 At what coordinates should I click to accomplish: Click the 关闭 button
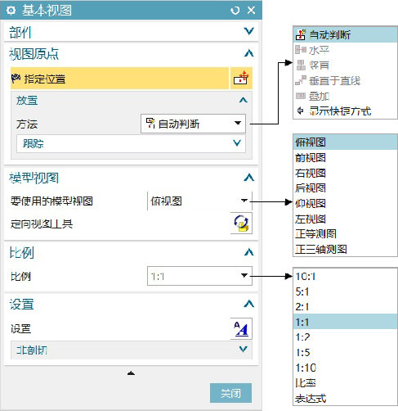coord(230,393)
